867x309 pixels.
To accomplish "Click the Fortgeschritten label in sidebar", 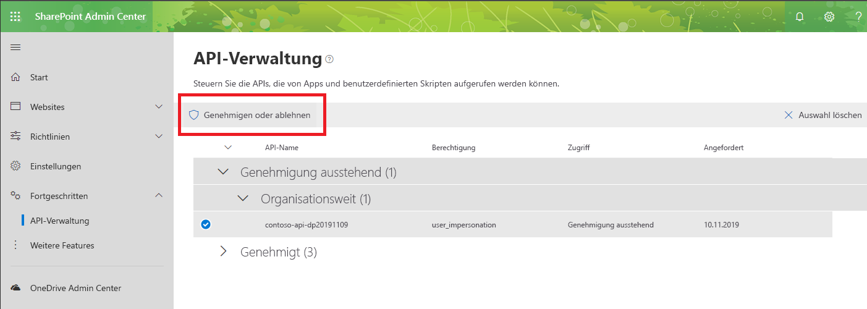I will pyautogui.click(x=59, y=196).
